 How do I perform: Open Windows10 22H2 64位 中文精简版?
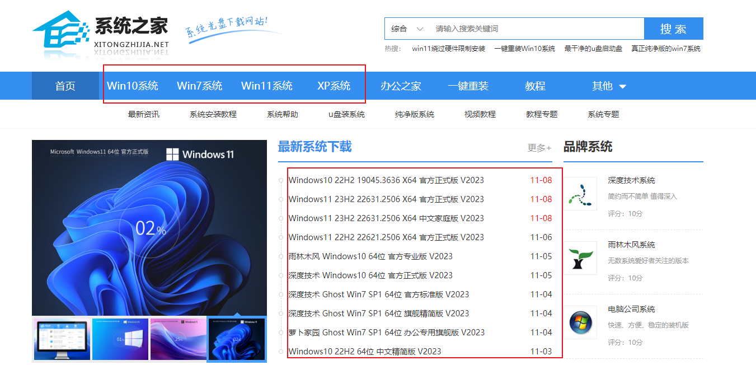click(x=365, y=352)
